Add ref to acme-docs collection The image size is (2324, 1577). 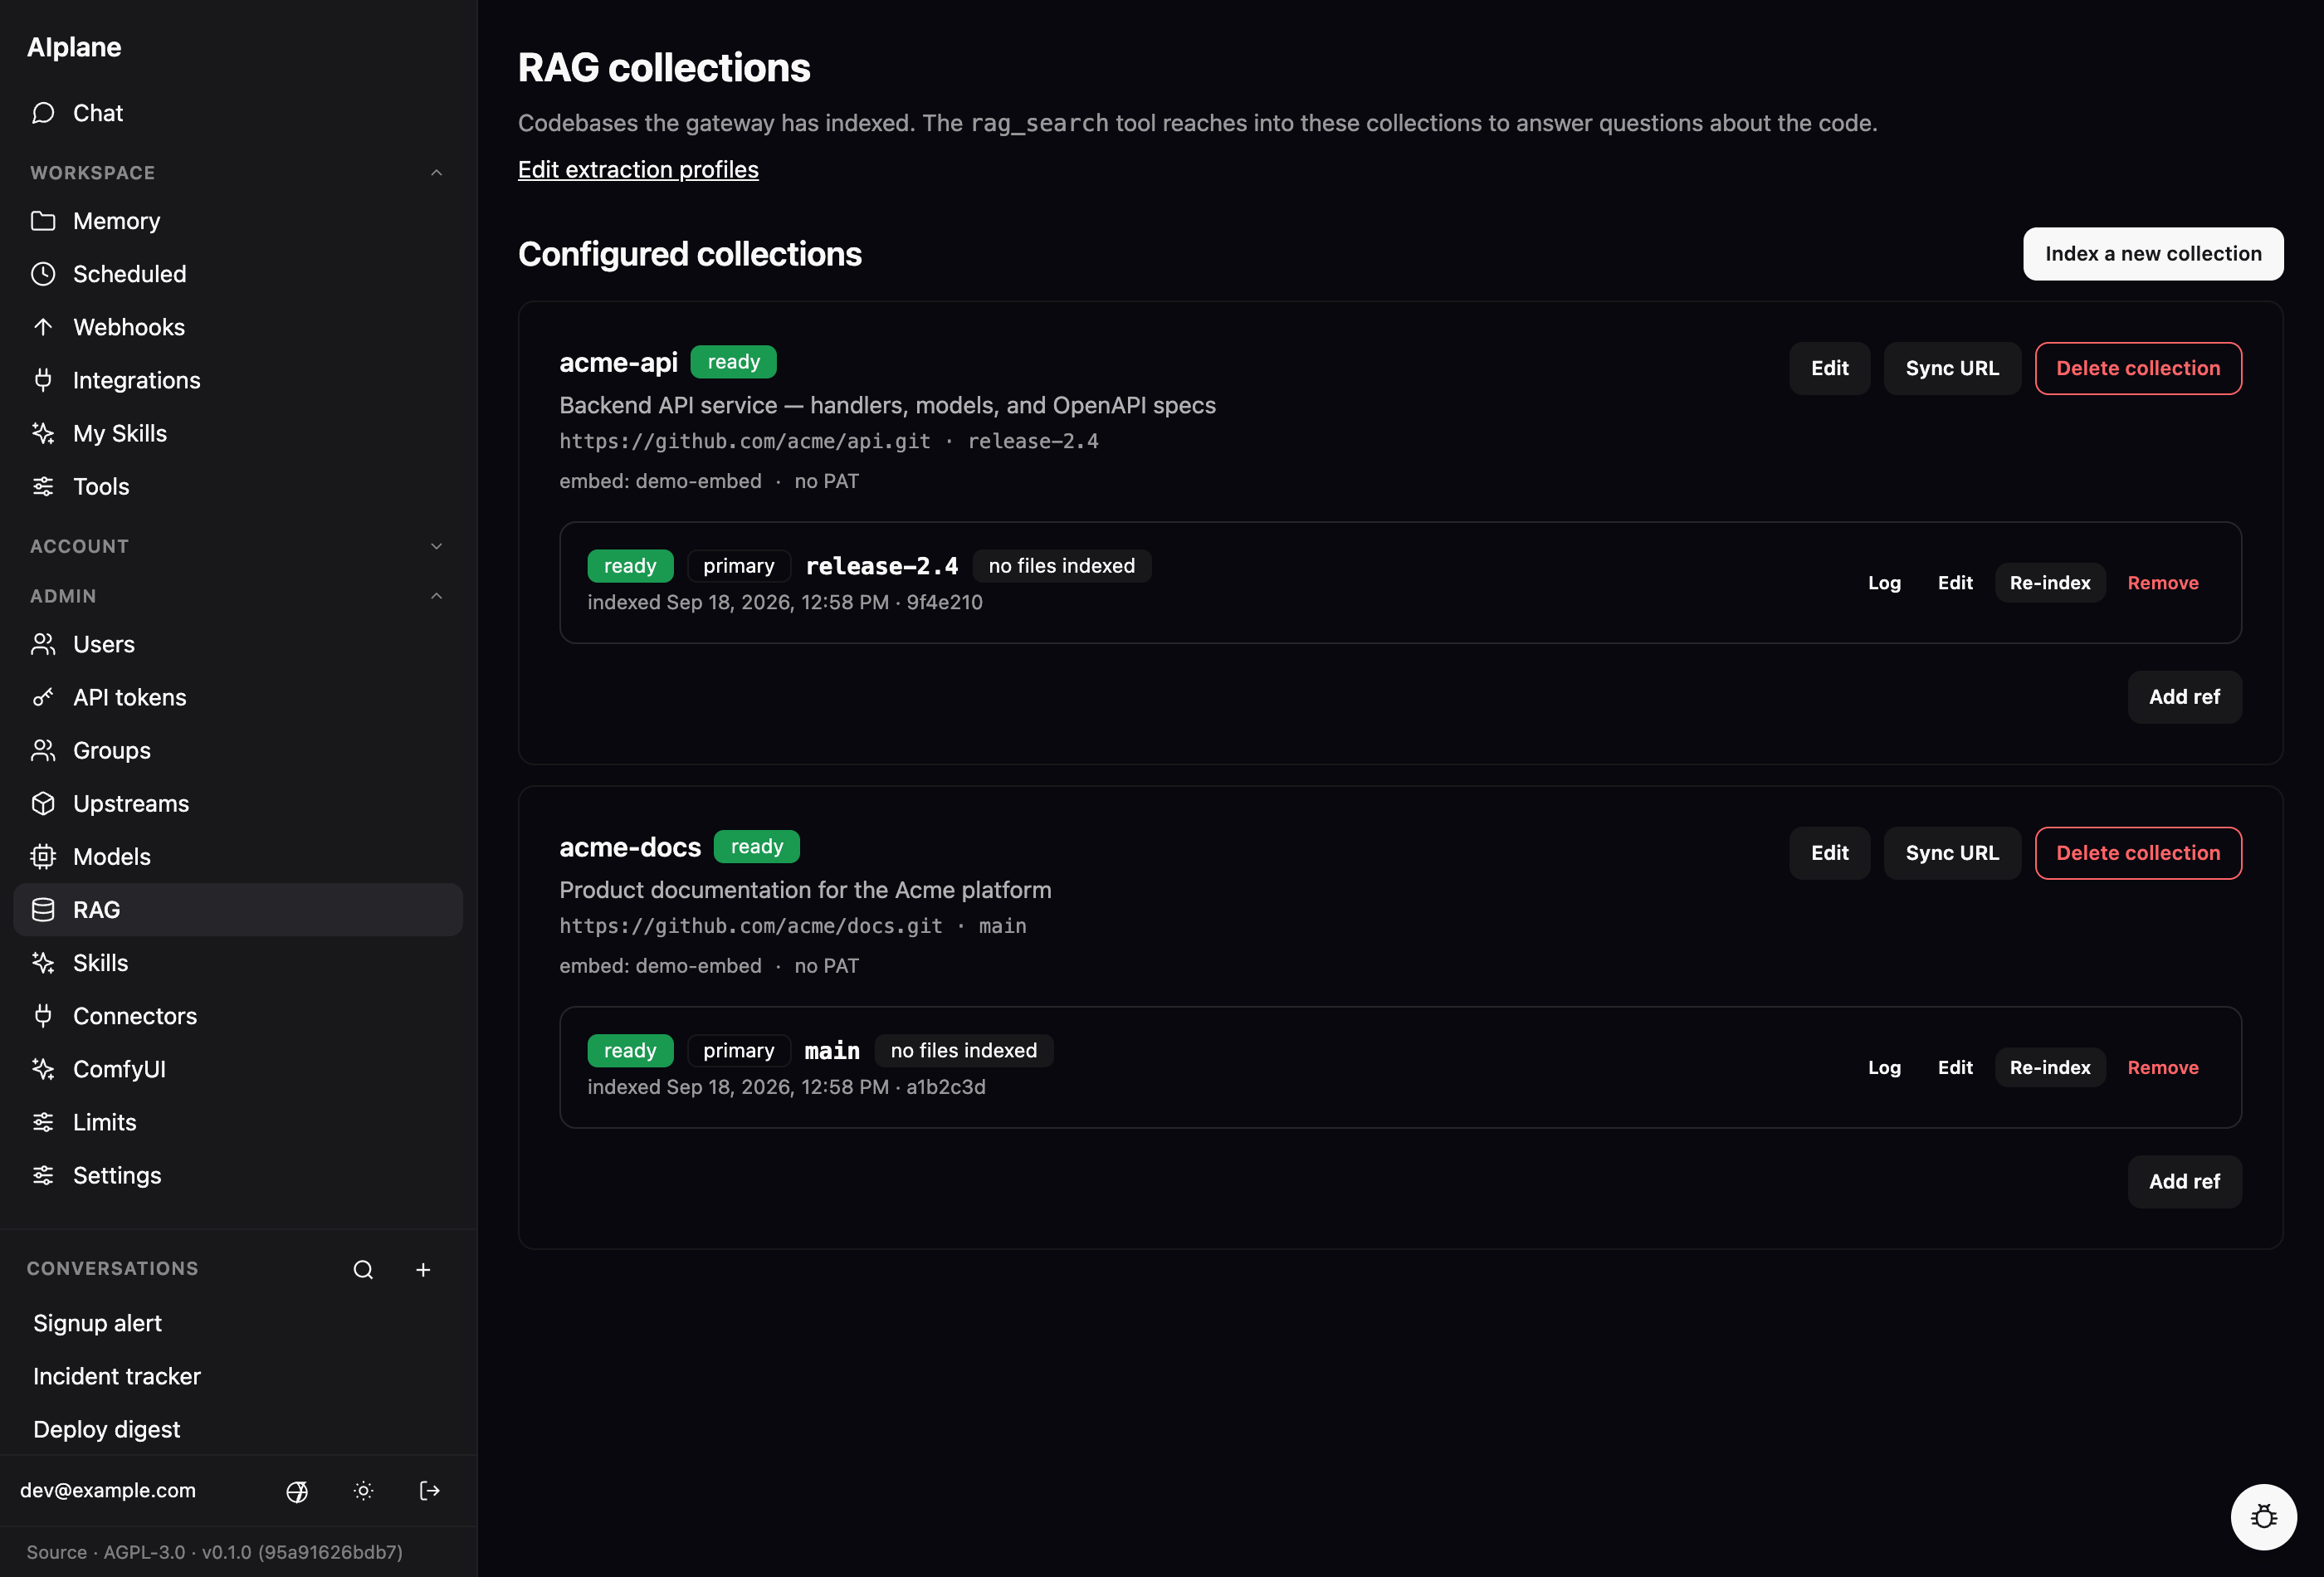[2184, 1182]
